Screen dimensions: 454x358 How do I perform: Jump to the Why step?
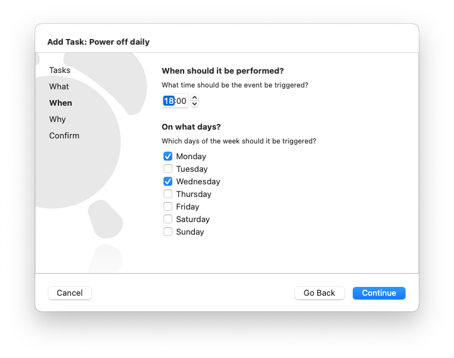[57, 120]
